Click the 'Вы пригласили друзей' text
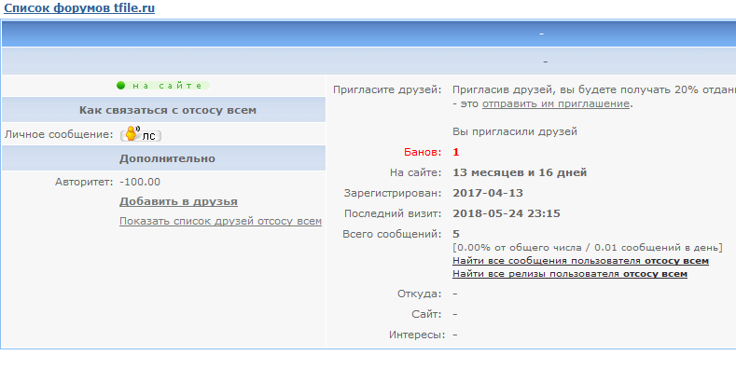 pyautogui.click(x=515, y=131)
